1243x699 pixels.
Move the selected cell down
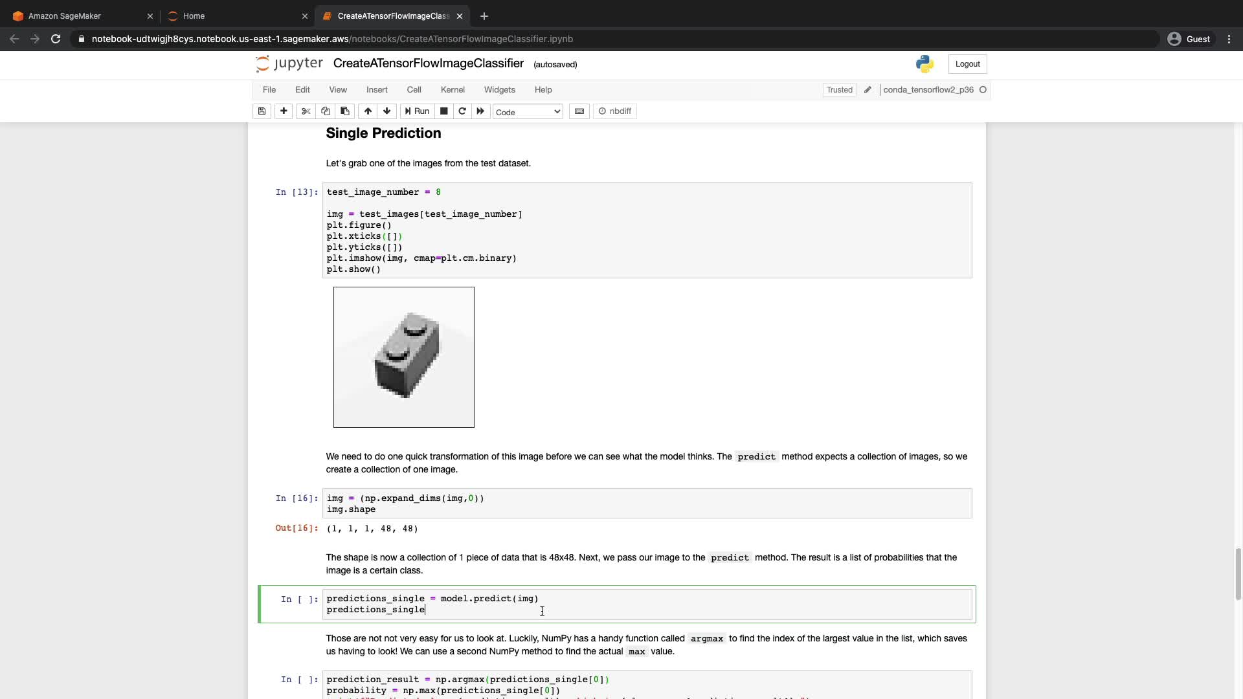click(x=387, y=111)
